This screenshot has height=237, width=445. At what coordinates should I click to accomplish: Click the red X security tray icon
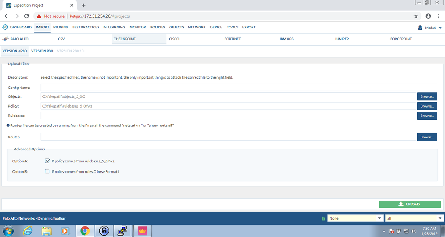point(392,231)
